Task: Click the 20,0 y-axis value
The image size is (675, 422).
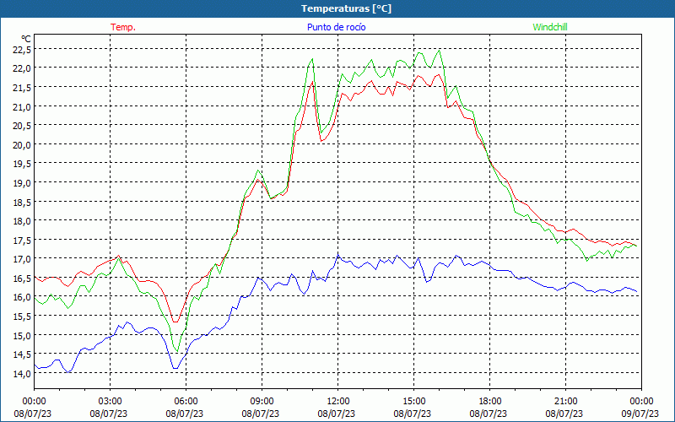Action: 22,144
